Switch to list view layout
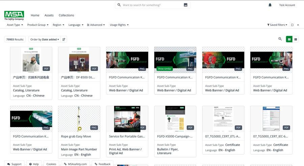Viewport: 304px width, 166px height. pos(296,39)
